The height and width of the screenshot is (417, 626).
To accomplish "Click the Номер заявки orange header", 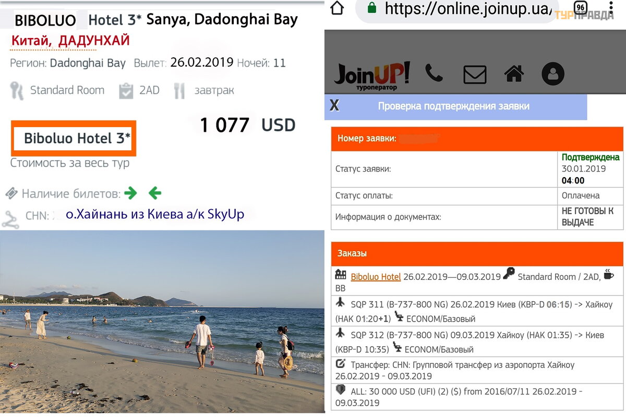I will click(x=477, y=139).
